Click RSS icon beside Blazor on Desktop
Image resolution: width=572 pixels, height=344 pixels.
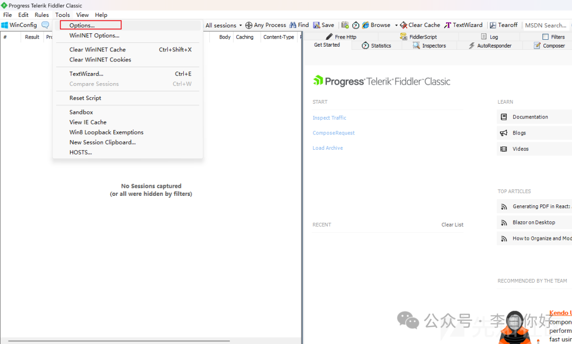coord(504,223)
